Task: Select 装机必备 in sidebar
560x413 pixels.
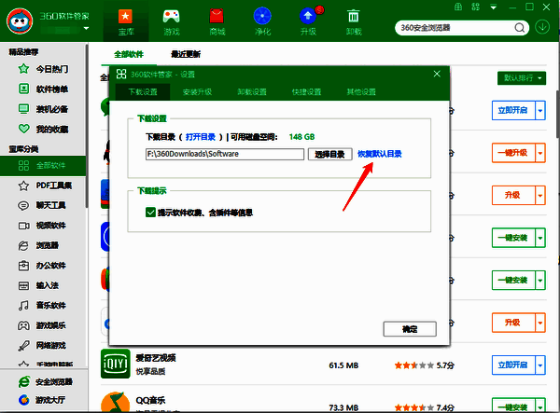Action: pyautogui.click(x=43, y=109)
